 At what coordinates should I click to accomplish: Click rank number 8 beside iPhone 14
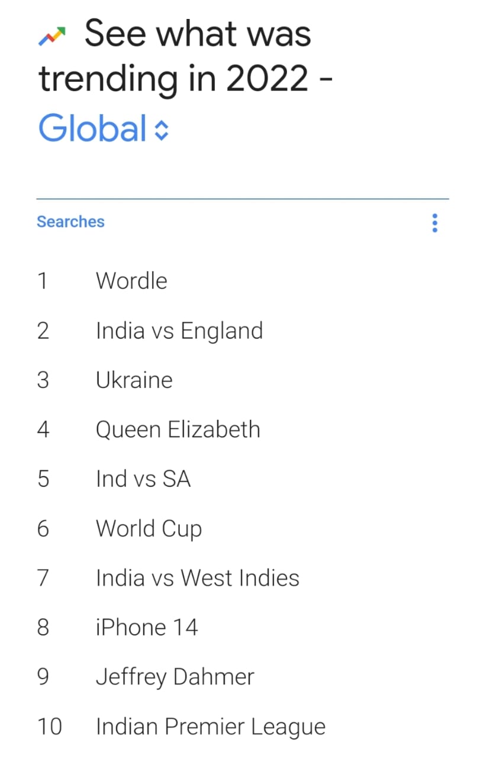[43, 627]
